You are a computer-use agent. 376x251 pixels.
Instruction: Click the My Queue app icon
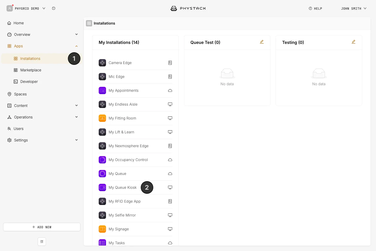102,174
